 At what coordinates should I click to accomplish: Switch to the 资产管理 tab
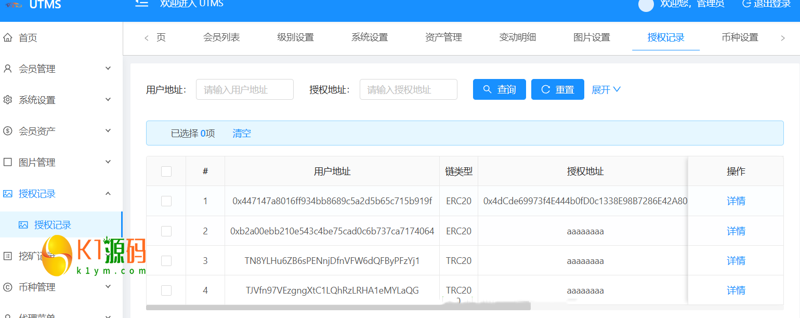pyautogui.click(x=443, y=37)
